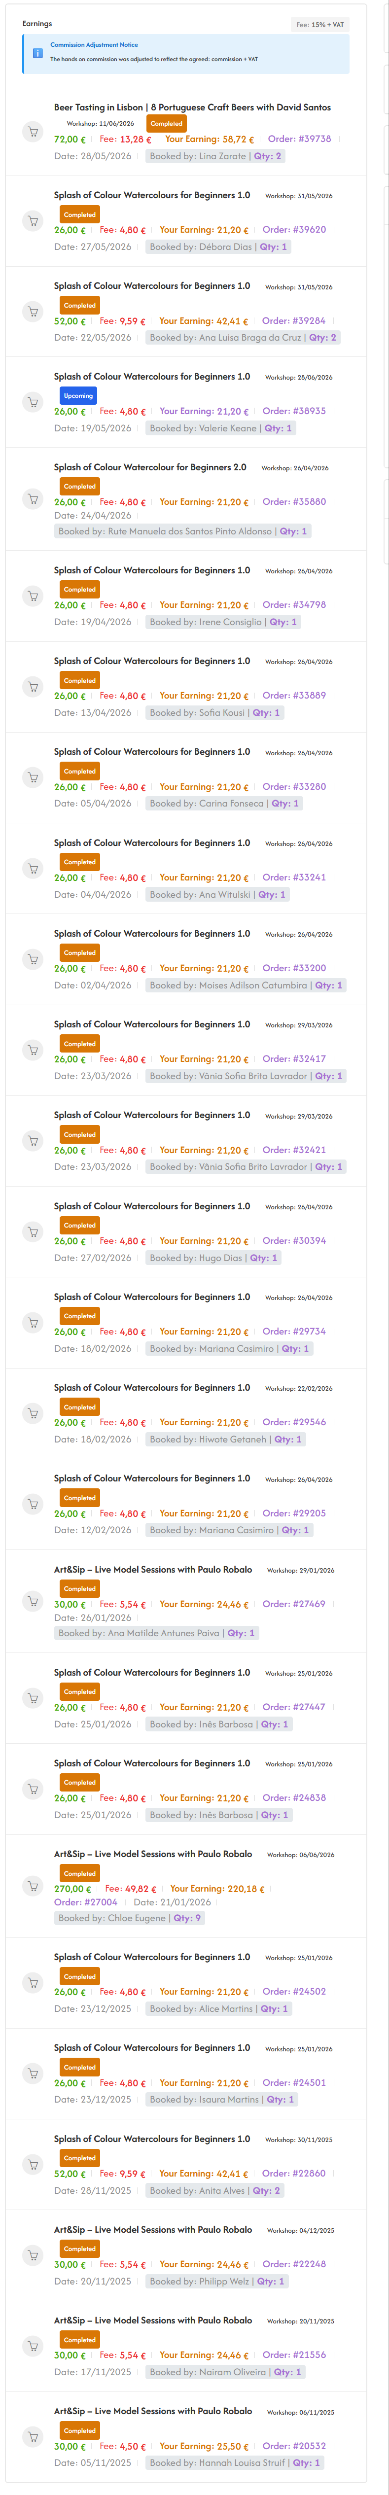Click the Art&Sip title for order #27469
The height and width of the screenshot is (2495, 389).
[153, 1569]
